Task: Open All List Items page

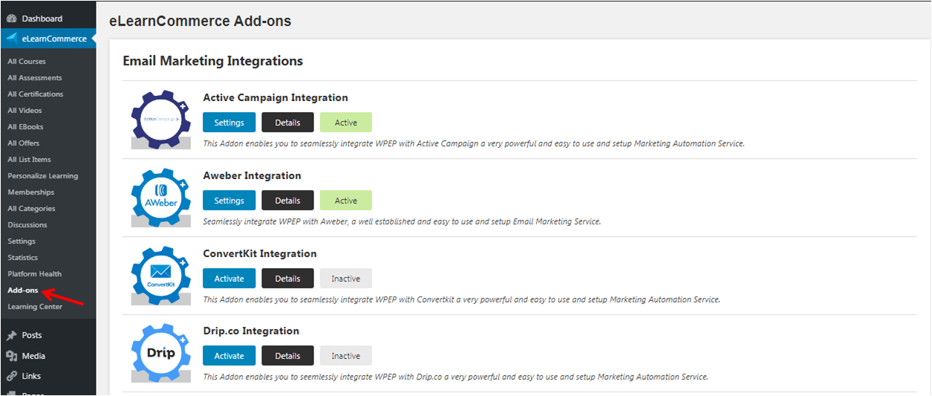Action: pos(30,160)
